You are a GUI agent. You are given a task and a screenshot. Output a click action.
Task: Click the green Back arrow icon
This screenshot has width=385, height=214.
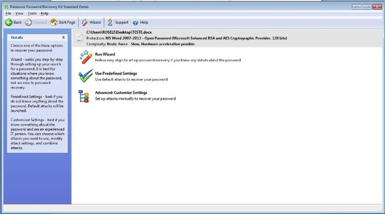(x=9, y=22)
